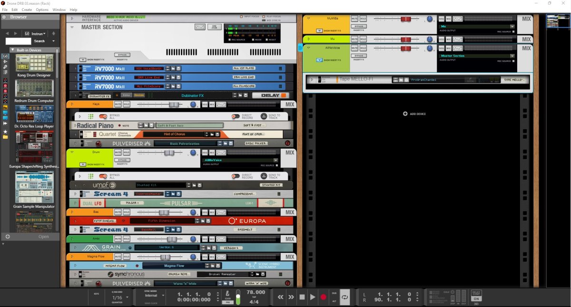Adjust the MuMiBa channel level fader
Image resolution: width=571 pixels, height=307 pixels.
405,19
